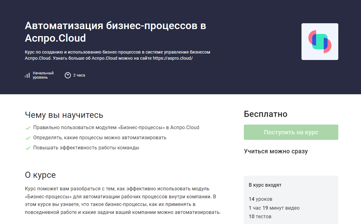Click the checkmark before 'Определять, какие процессы'

pos(28,138)
